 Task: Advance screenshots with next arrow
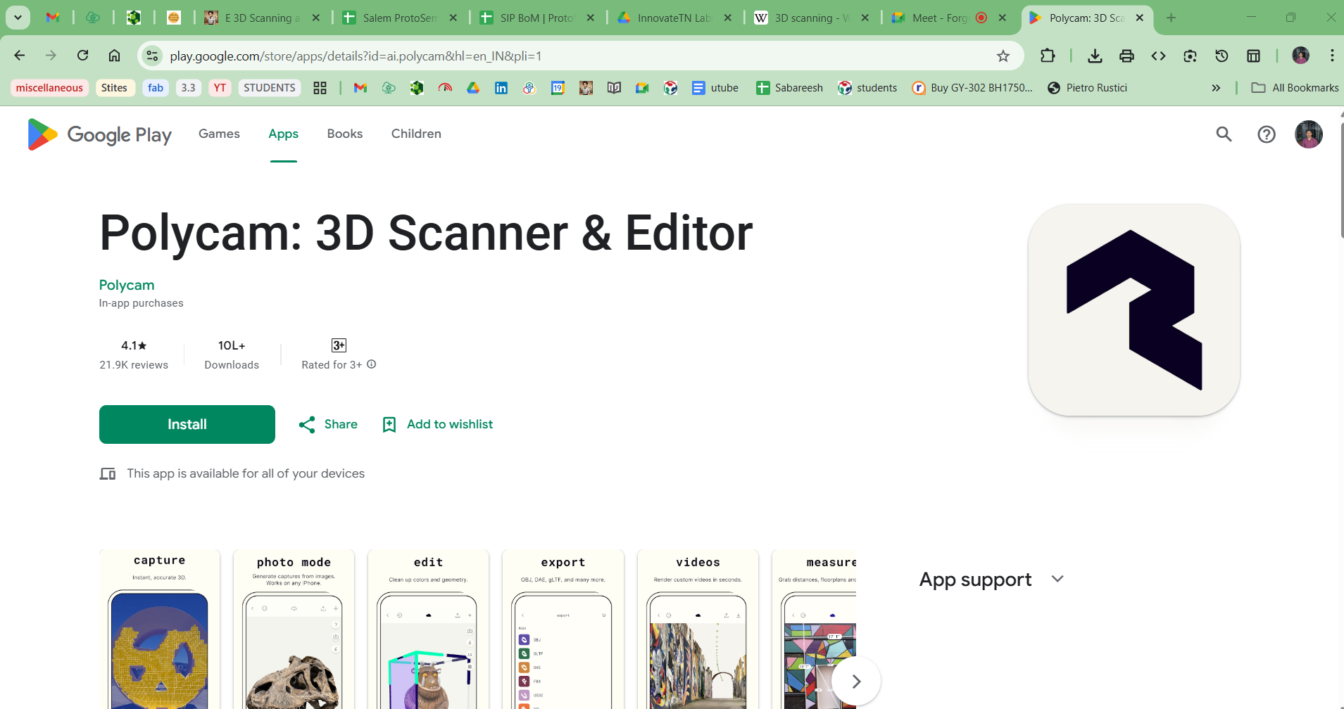coord(856,681)
